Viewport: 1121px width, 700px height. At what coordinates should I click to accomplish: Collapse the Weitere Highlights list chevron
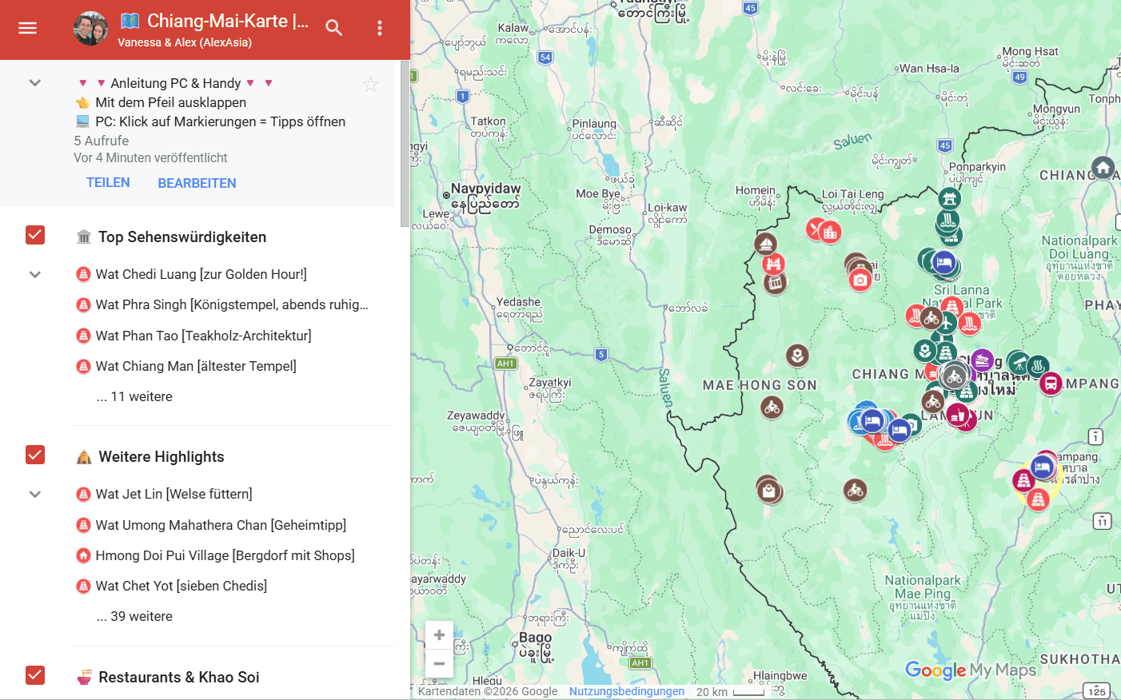35,495
